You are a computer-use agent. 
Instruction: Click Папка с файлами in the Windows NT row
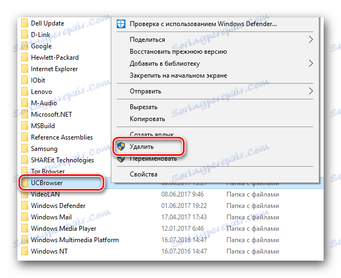point(252,251)
